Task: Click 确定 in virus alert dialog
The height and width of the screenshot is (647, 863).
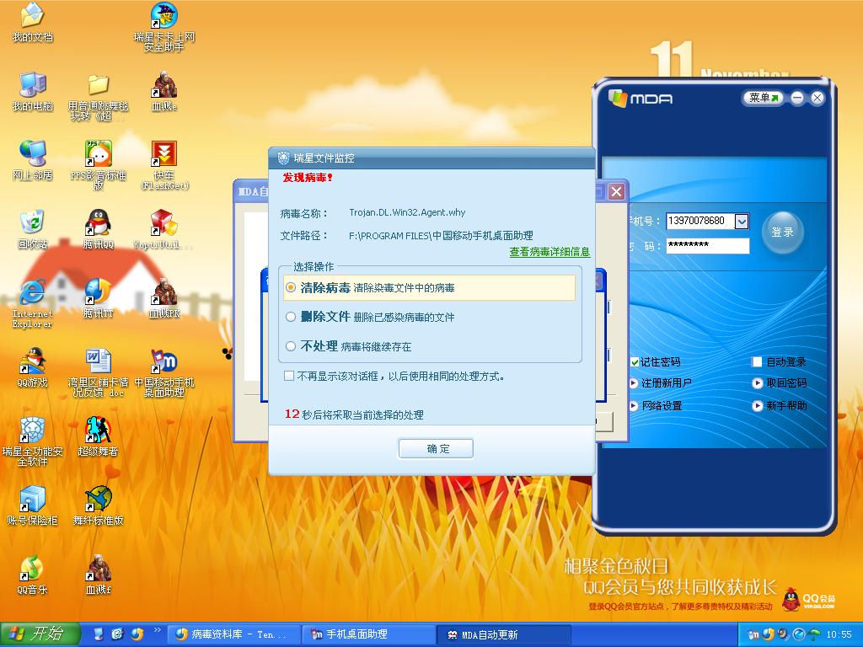Action: point(436,448)
